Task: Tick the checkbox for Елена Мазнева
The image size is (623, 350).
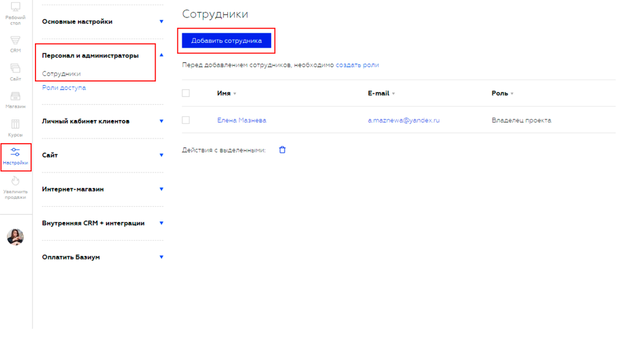Action: [185, 120]
